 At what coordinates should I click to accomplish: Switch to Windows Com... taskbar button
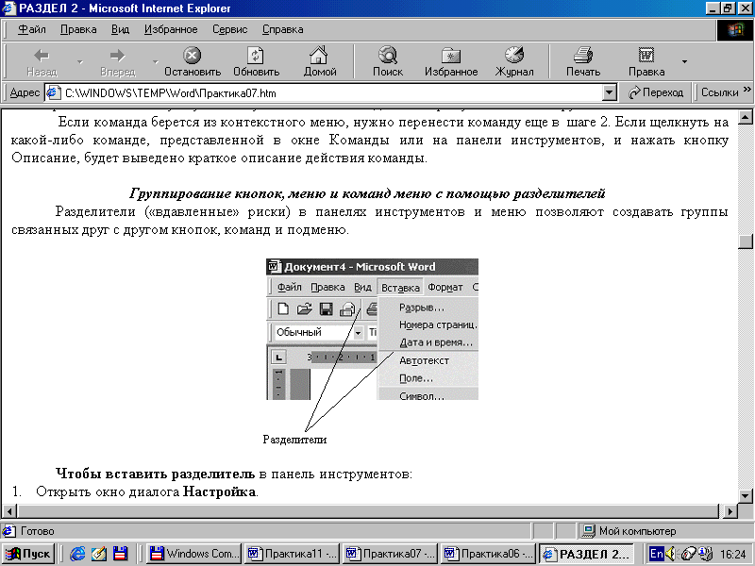point(194,554)
